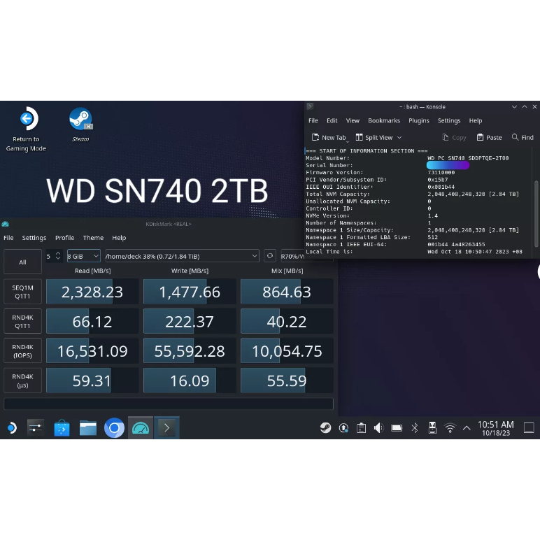Open the Bluetooth tray icon
This screenshot has width=540, height=540.
[415, 428]
